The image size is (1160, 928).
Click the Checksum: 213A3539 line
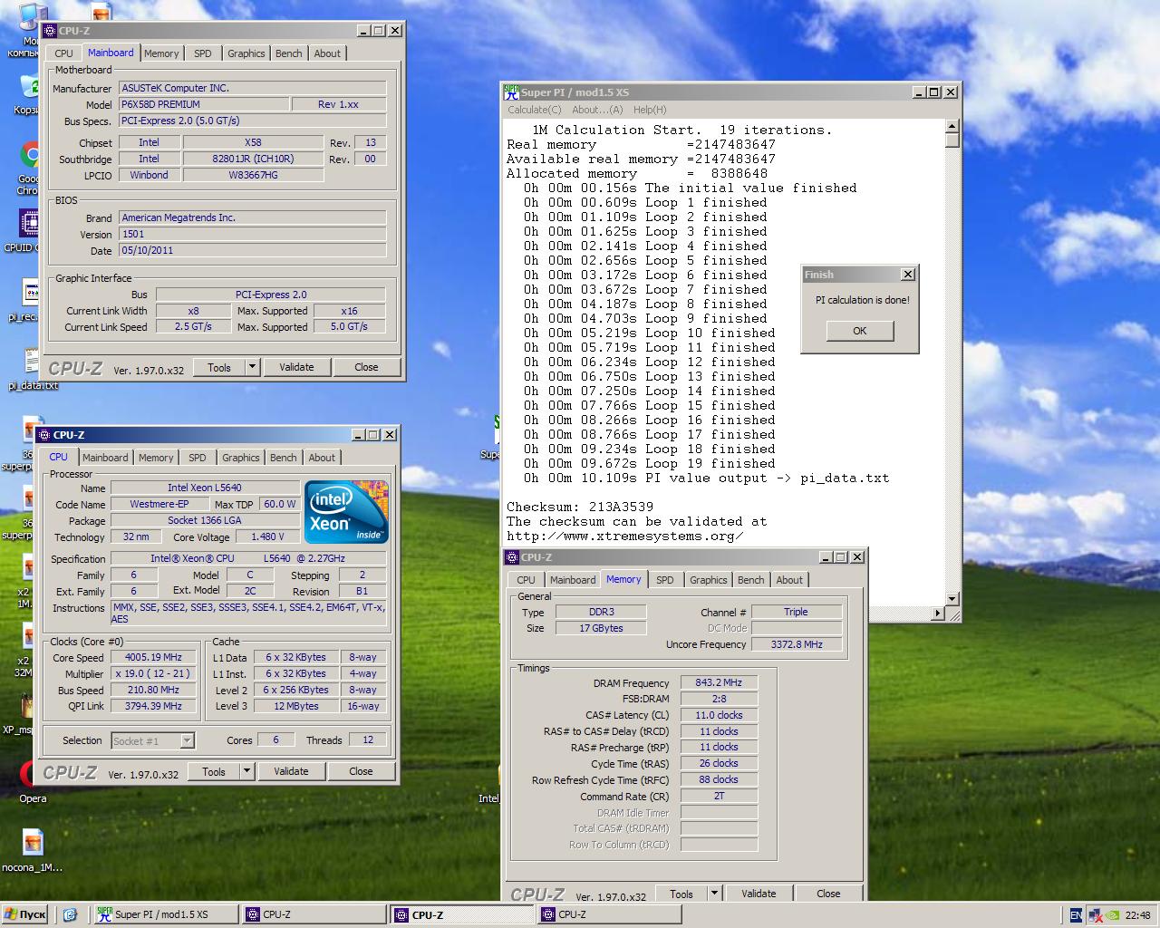[580, 507]
